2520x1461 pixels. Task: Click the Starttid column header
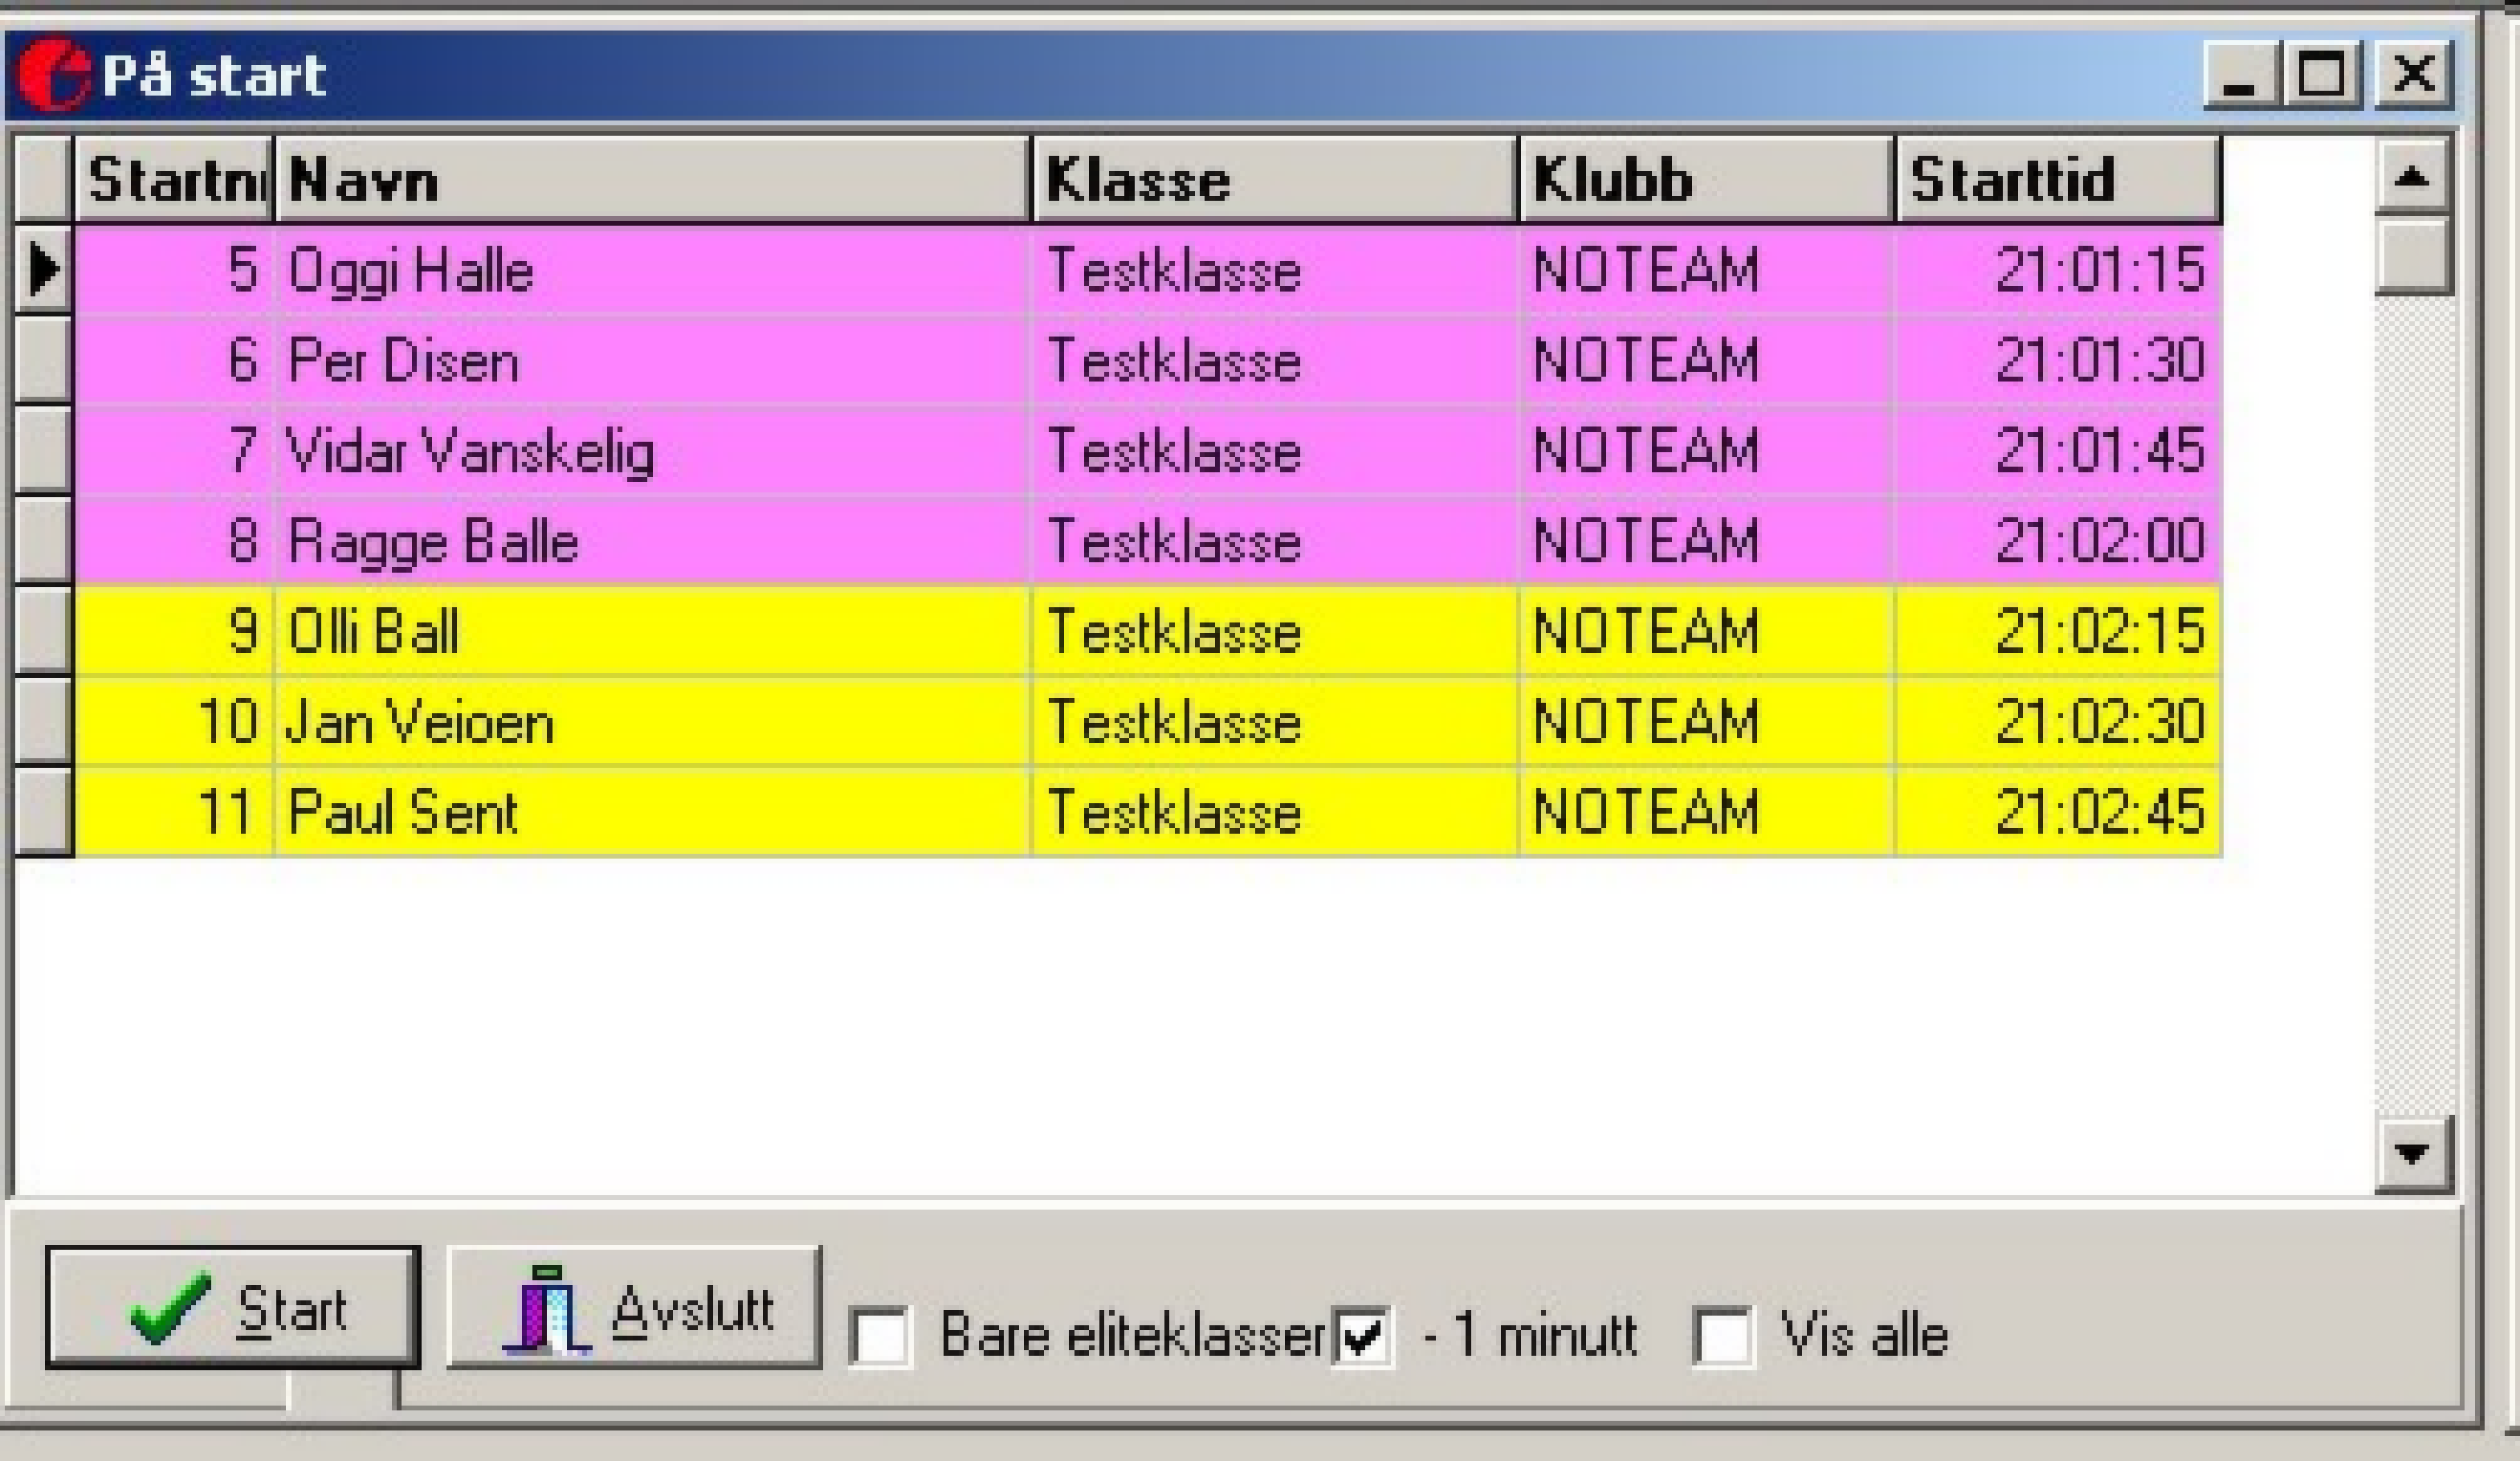(2059, 180)
